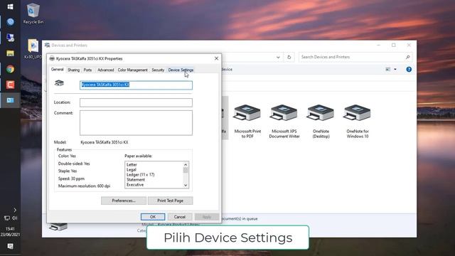Click the search magnifier icon

point(407,57)
